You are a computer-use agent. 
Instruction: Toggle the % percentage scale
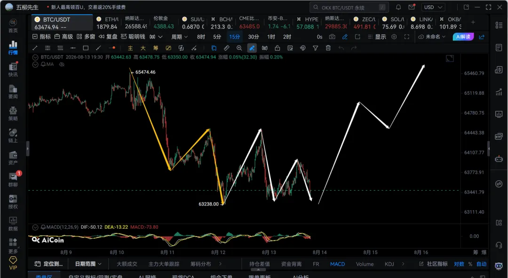[x=470, y=264]
